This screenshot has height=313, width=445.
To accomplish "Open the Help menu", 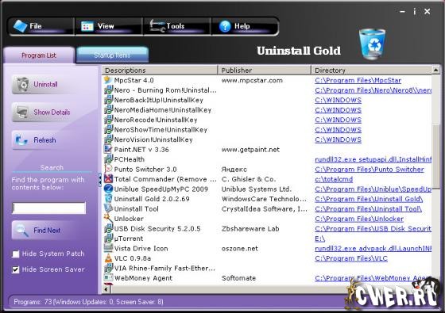I will pyautogui.click(x=245, y=26).
